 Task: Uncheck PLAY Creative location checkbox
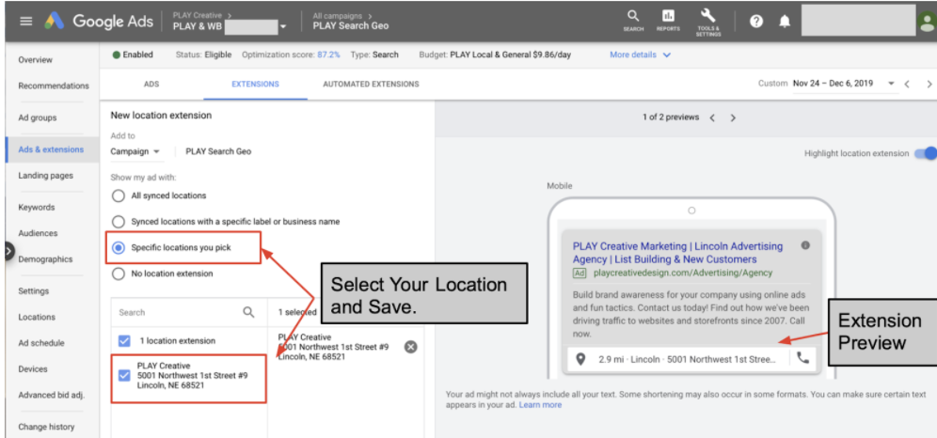[124, 375]
